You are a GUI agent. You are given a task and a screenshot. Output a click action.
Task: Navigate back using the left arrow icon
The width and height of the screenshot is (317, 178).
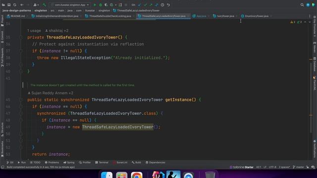tap(22, 5)
